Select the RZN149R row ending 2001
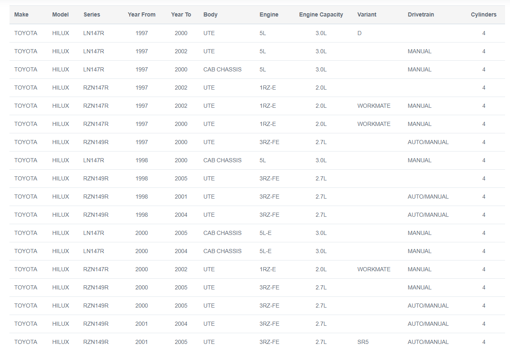Viewport: 510px width, 353px height. click(x=257, y=197)
